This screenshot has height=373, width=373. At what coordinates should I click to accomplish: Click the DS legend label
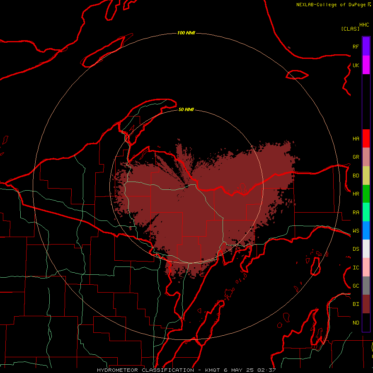click(x=356, y=249)
